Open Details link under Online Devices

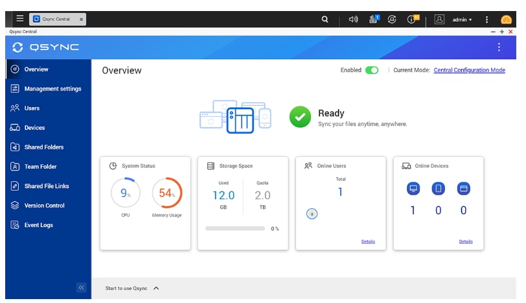click(x=466, y=241)
